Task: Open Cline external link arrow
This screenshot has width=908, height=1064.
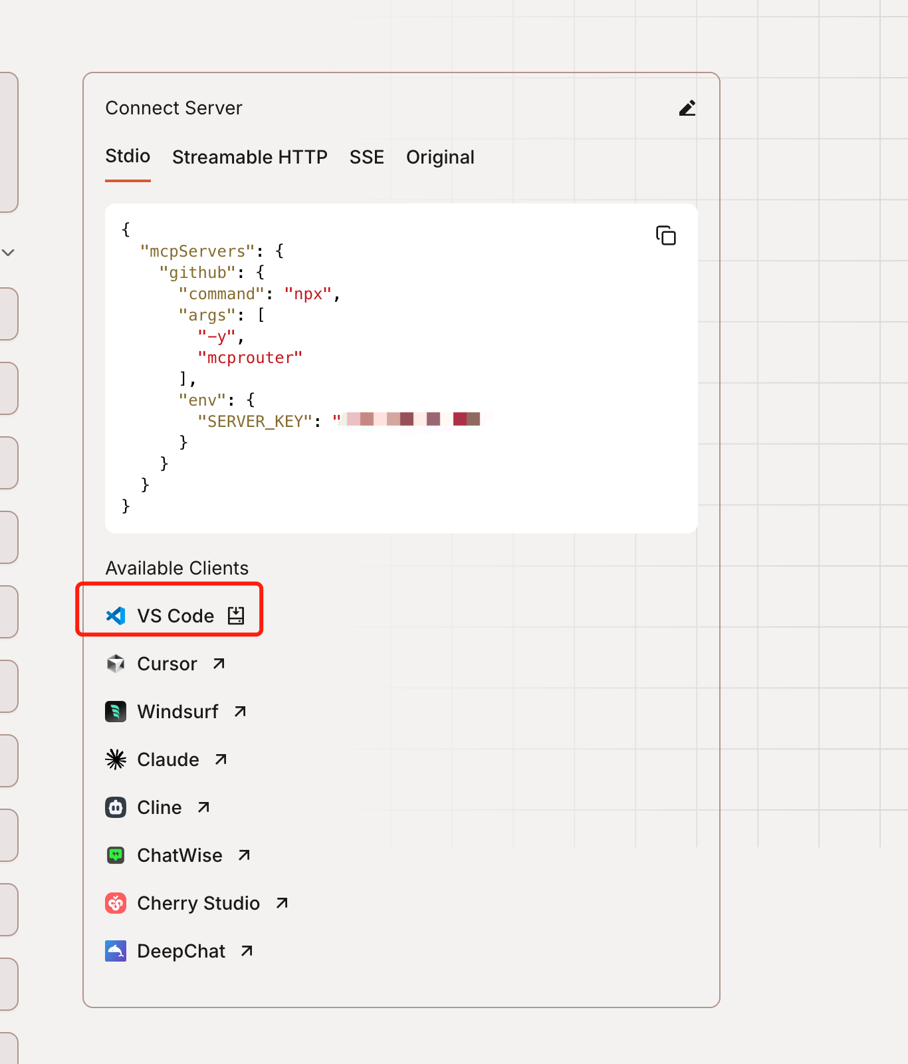Action: tap(203, 807)
